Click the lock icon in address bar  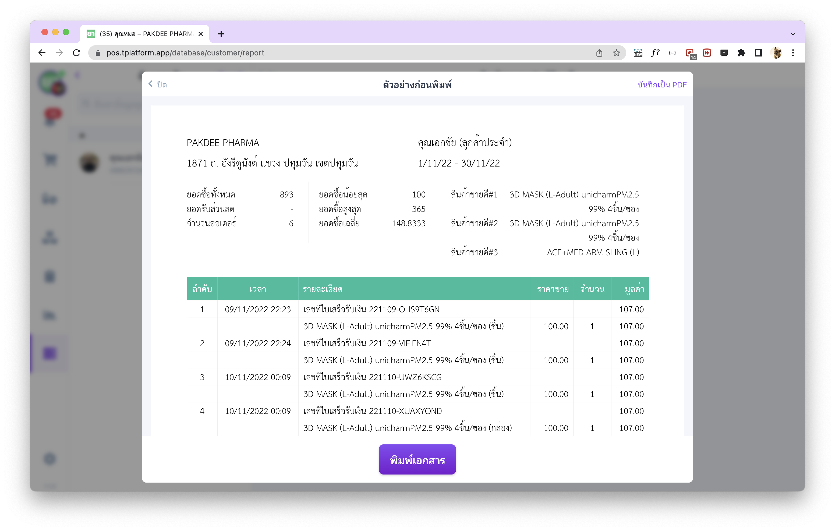coord(98,53)
